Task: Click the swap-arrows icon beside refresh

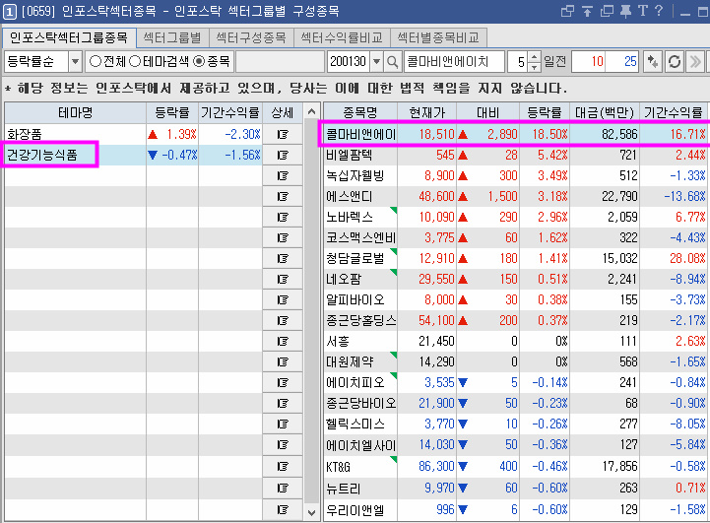Action: click(x=653, y=62)
